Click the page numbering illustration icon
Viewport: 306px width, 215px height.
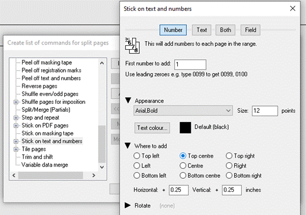point(132,46)
